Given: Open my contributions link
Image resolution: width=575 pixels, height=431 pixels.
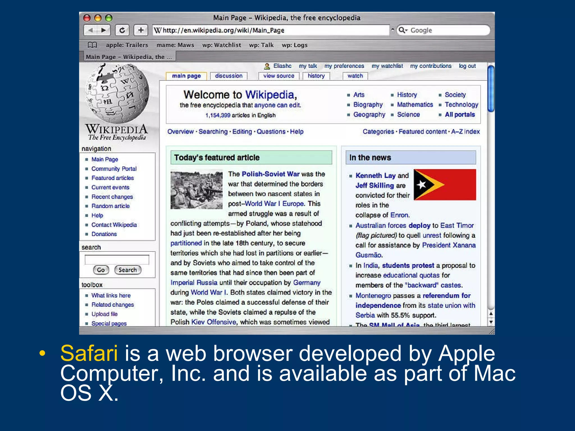Looking at the screenshot, I should pyautogui.click(x=431, y=66).
